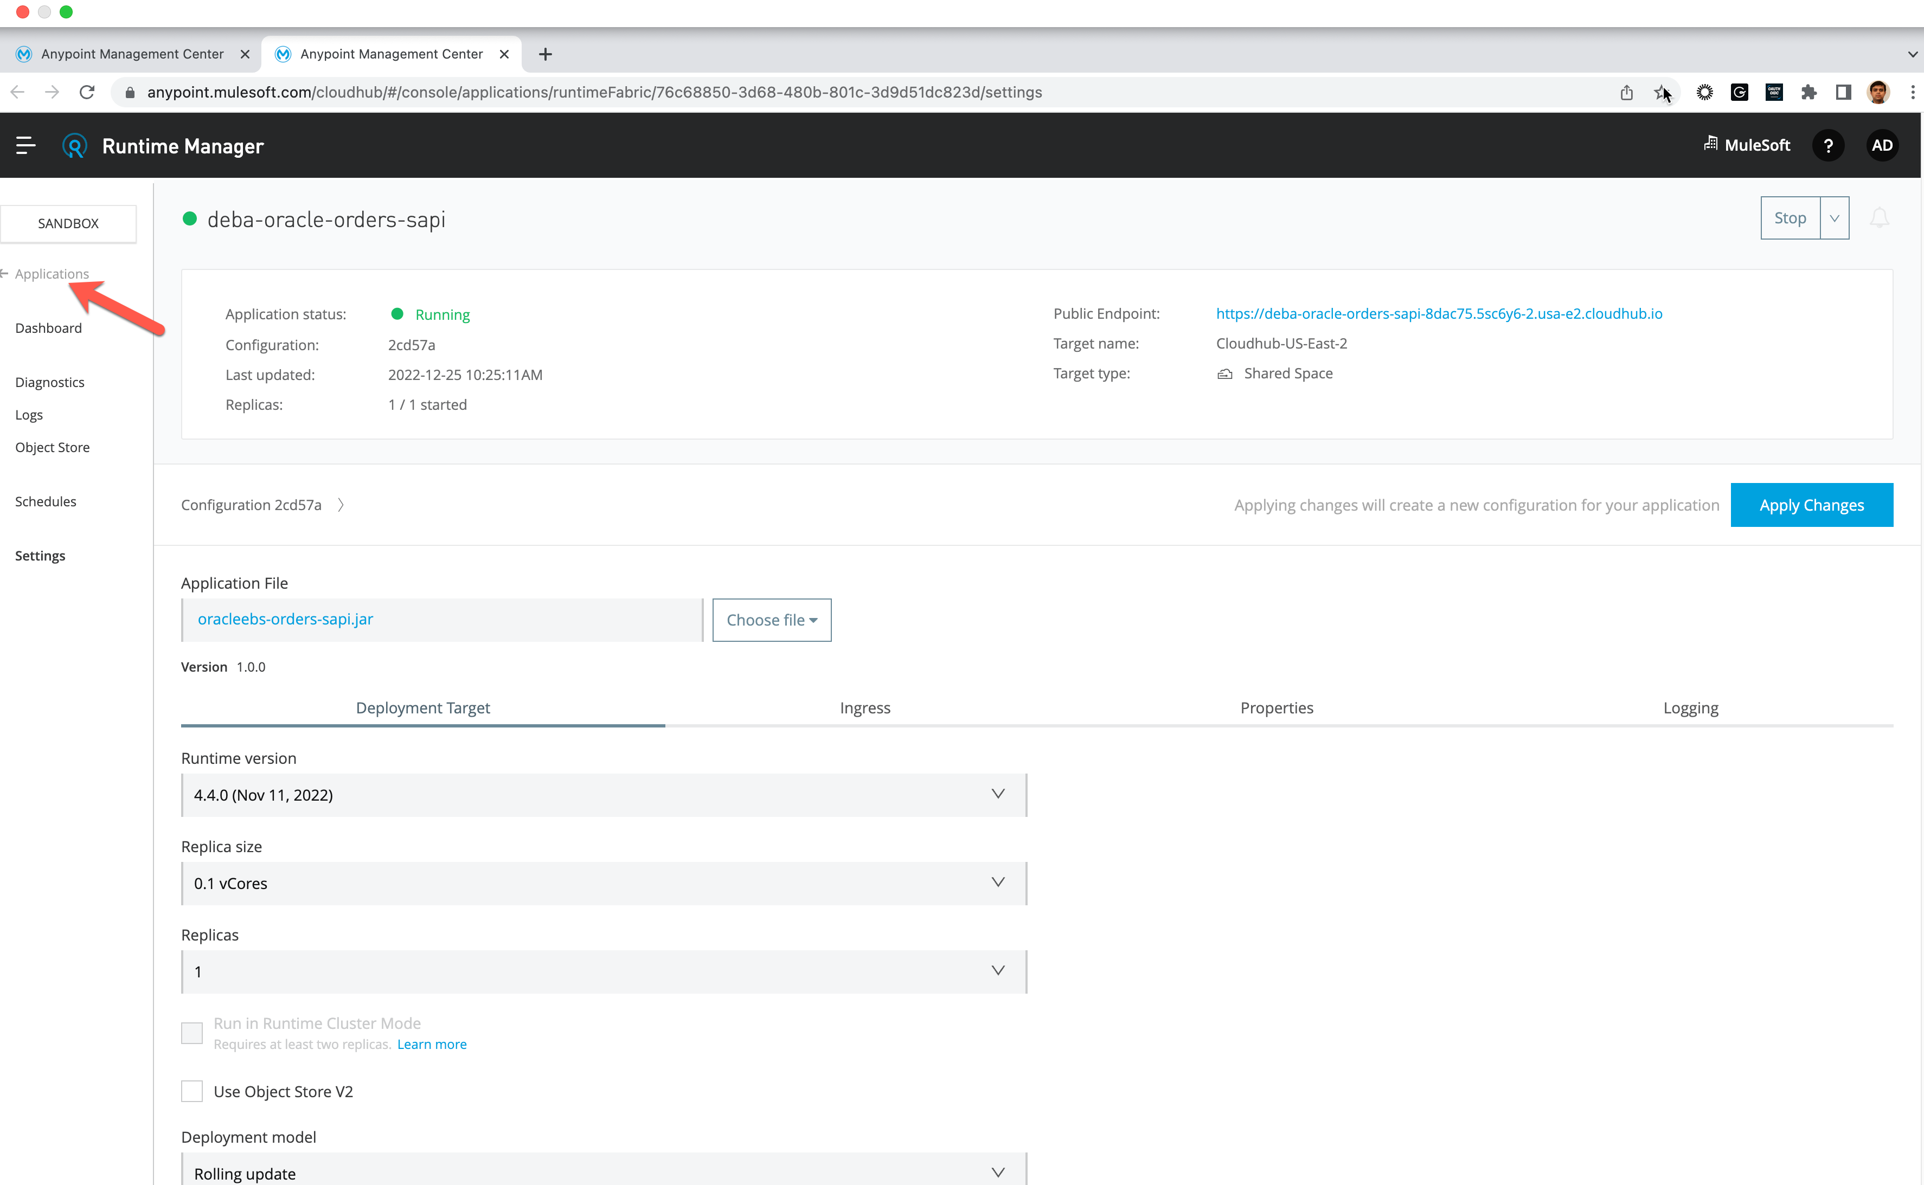Expand the Configuration 2cd57a chevron
This screenshot has width=1924, height=1185.
(340, 506)
